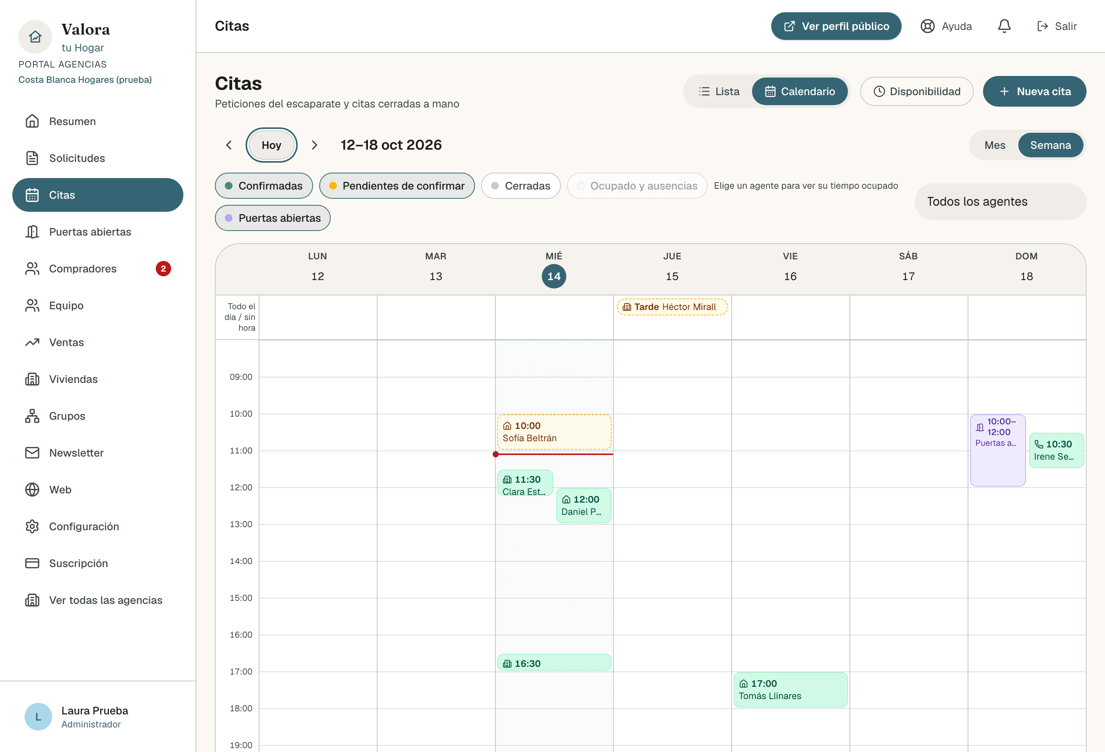
Task: Go to Puertas abiertas in the sidebar
Action: click(97, 232)
